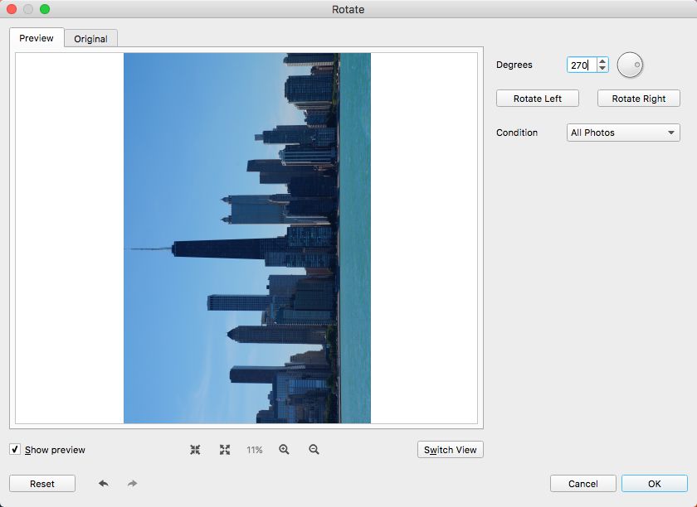Open the Condition dropdown showing All Photos
The image size is (697, 507).
(623, 133)
